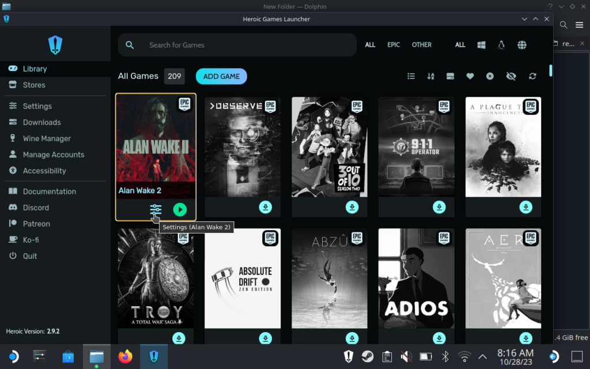590x369 pixels.
Task: Show favourite games with heart icon
Action: coord(470,76)
